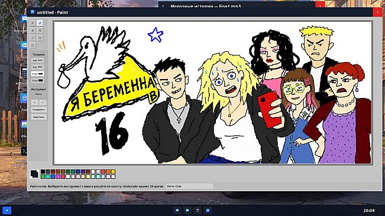Image resolution: width=385 pixels, height=216 pixels.
Task: Select the line tool icon
Action: (x=33, y=38)
